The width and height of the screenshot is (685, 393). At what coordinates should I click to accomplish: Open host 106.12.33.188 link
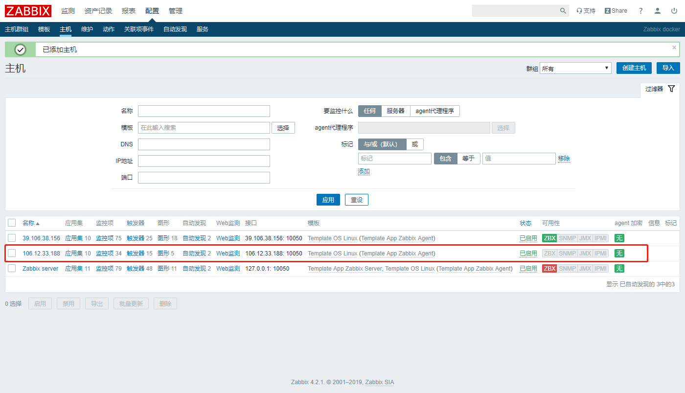(x=42, y=254)
